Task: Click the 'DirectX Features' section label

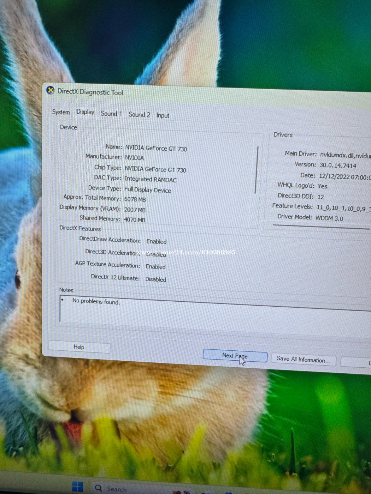Action: [x=80, y=228]
